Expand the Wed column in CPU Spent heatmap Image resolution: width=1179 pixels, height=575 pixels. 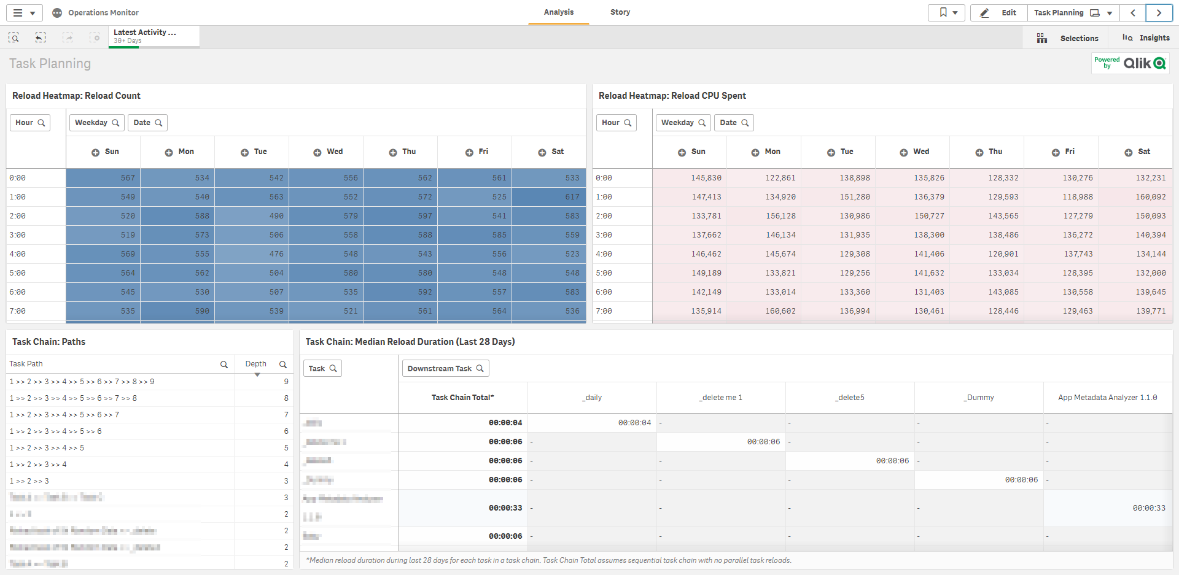(904, 152)
